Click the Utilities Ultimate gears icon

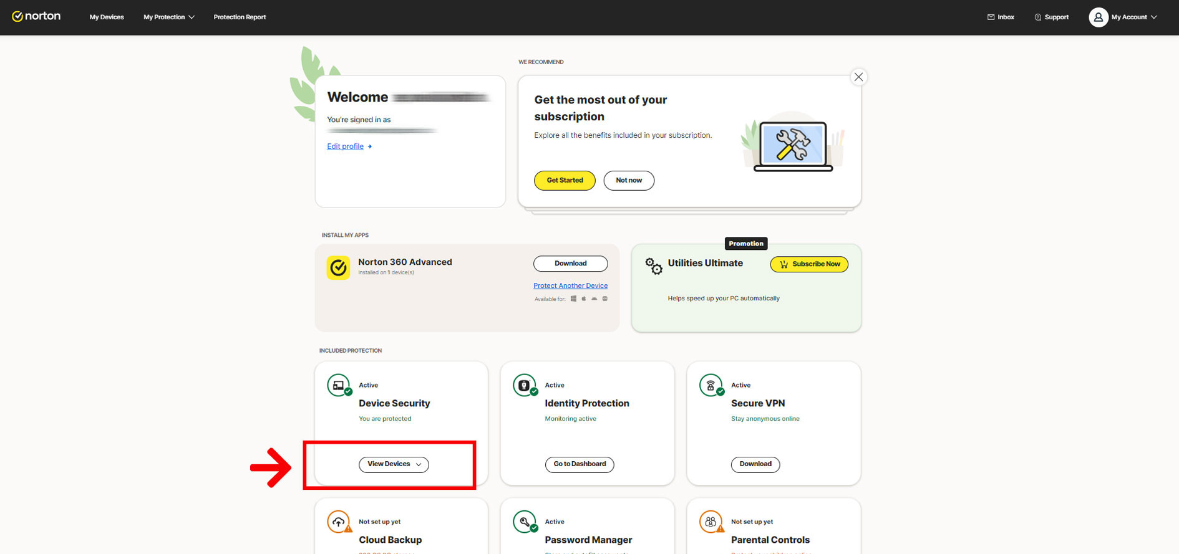coord(653,266)
